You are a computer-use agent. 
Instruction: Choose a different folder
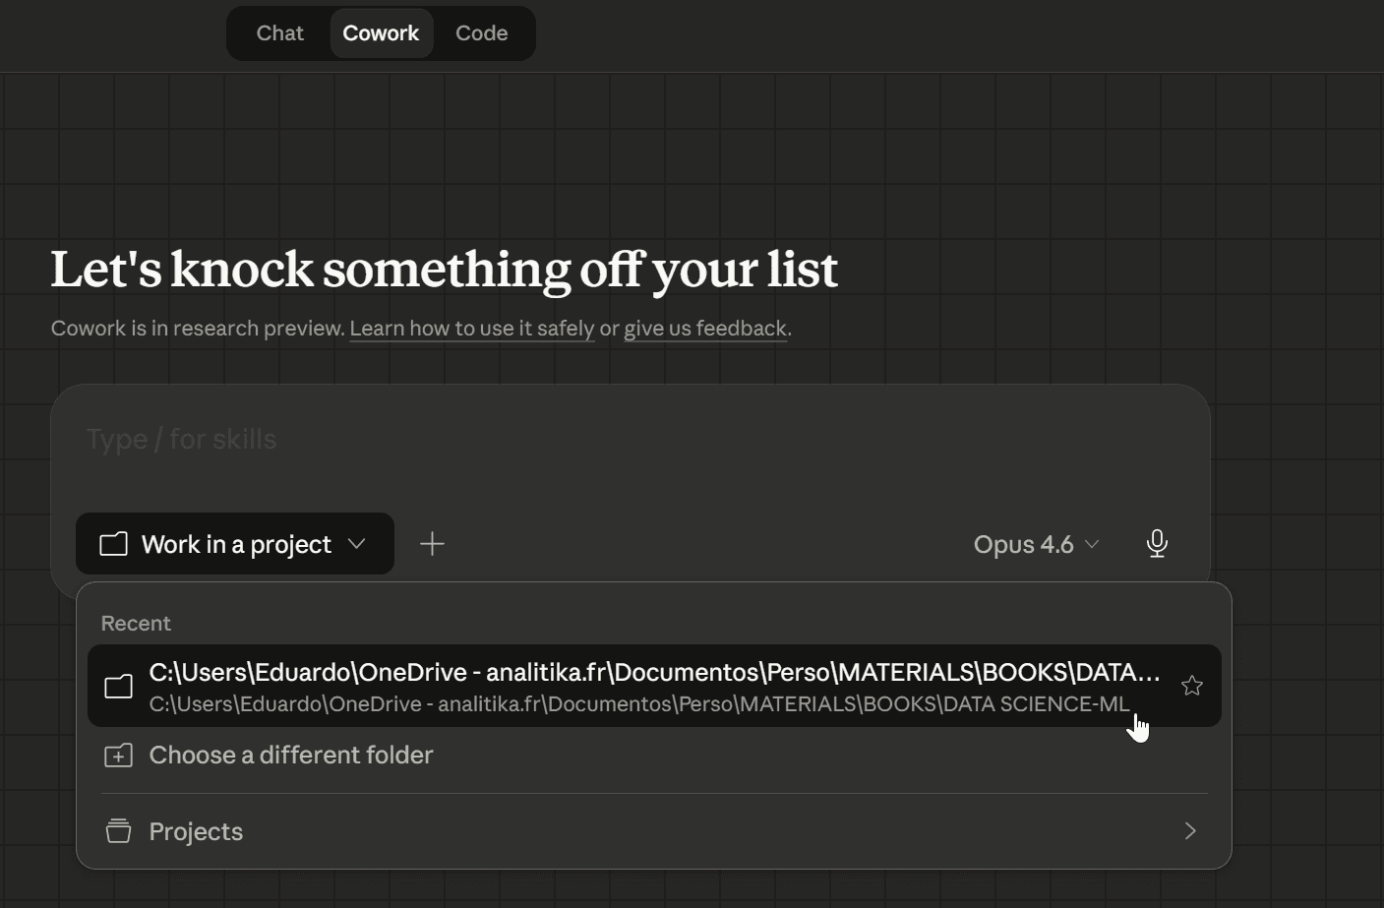(291, 755)
